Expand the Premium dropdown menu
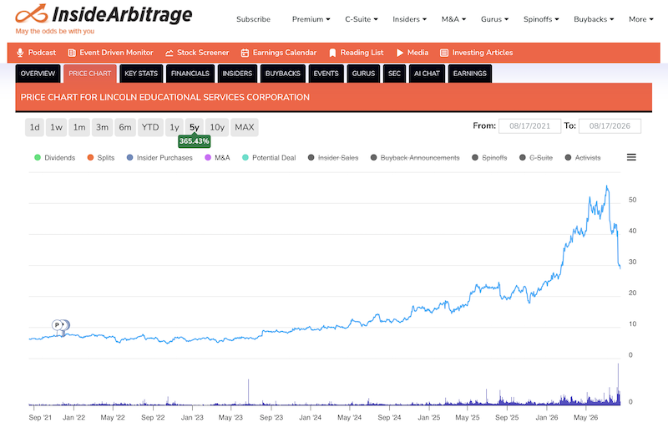This screenshot has width=668, height=428. [x=311, y=19]
